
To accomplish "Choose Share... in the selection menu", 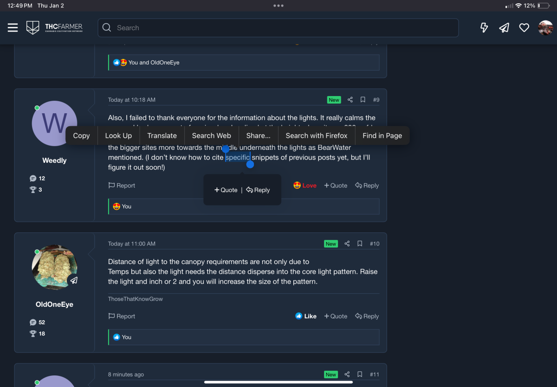I will tap(259, 135).
